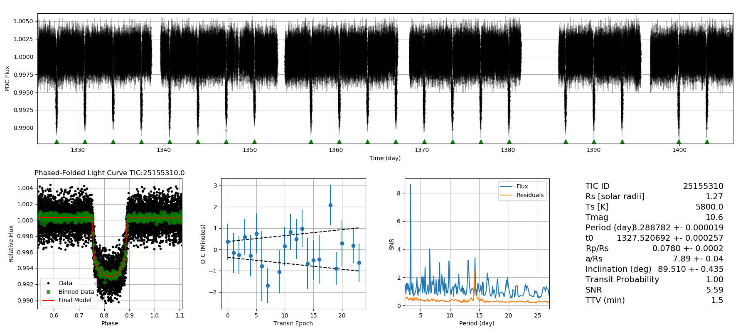
Task: Click the temperature value 5800.0
Action: [709, 207]
